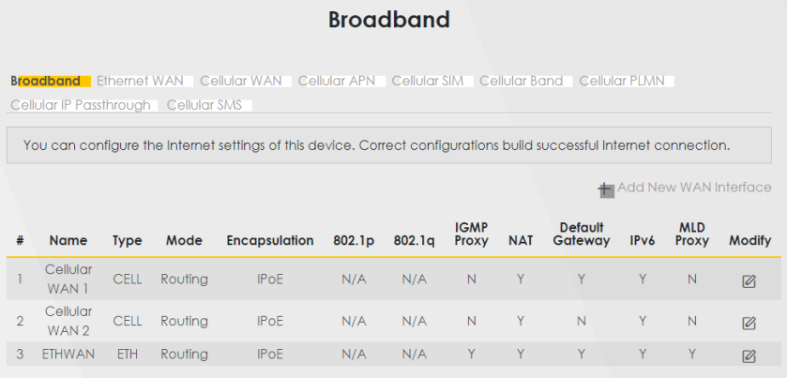Open the ETHWAN modify icon
Image resolution: width=787 pixels, height=378 pixels.
click(749, 355)
